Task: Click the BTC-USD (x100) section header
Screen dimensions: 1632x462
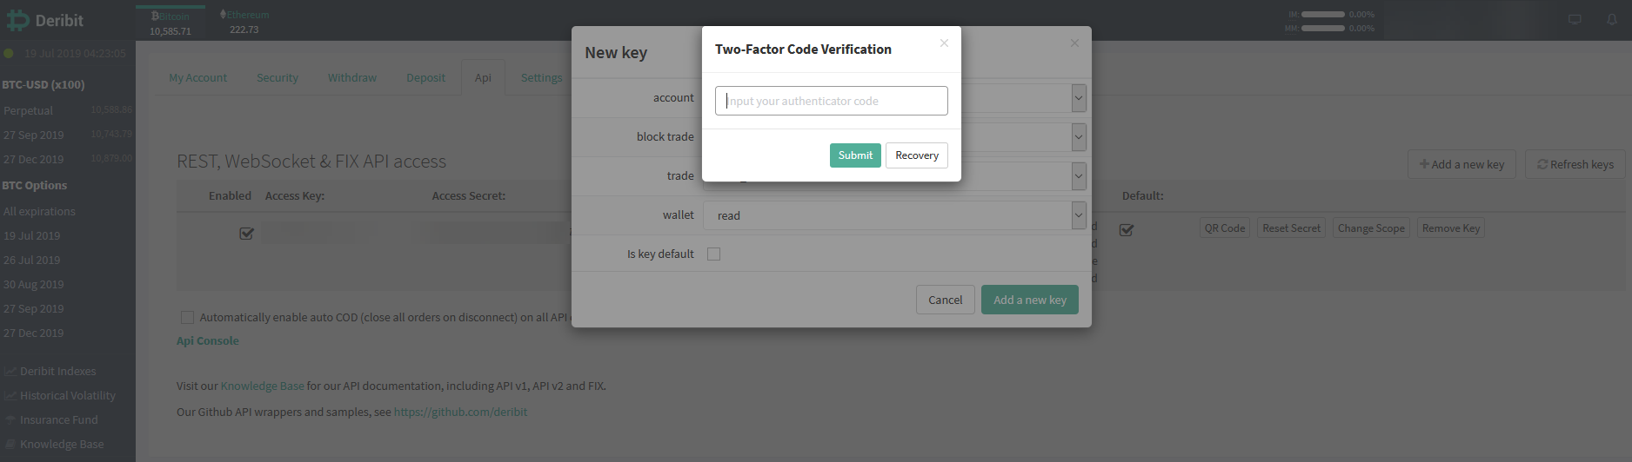Action: (x=43, y=84)
